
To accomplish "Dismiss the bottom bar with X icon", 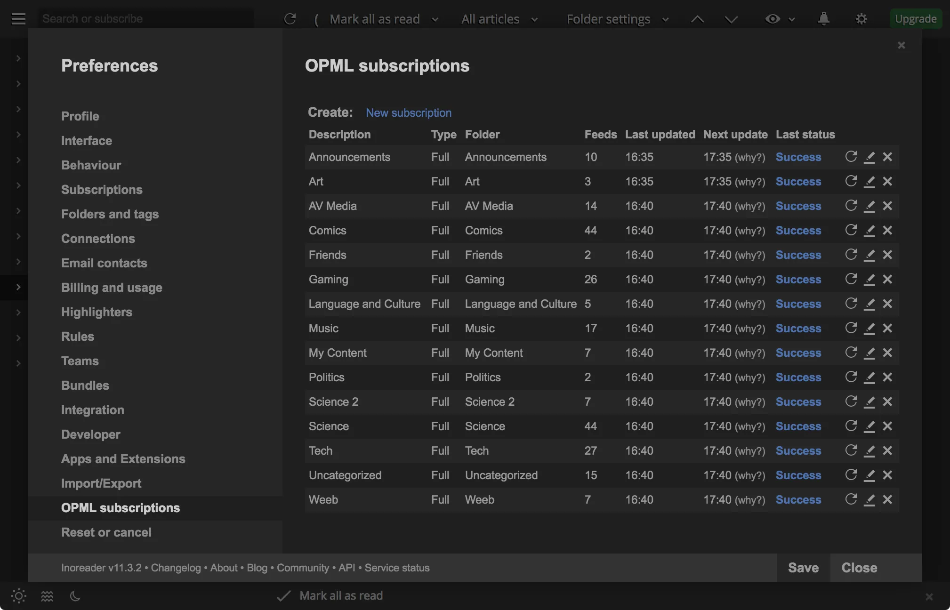I will click(x=929, y=596).
